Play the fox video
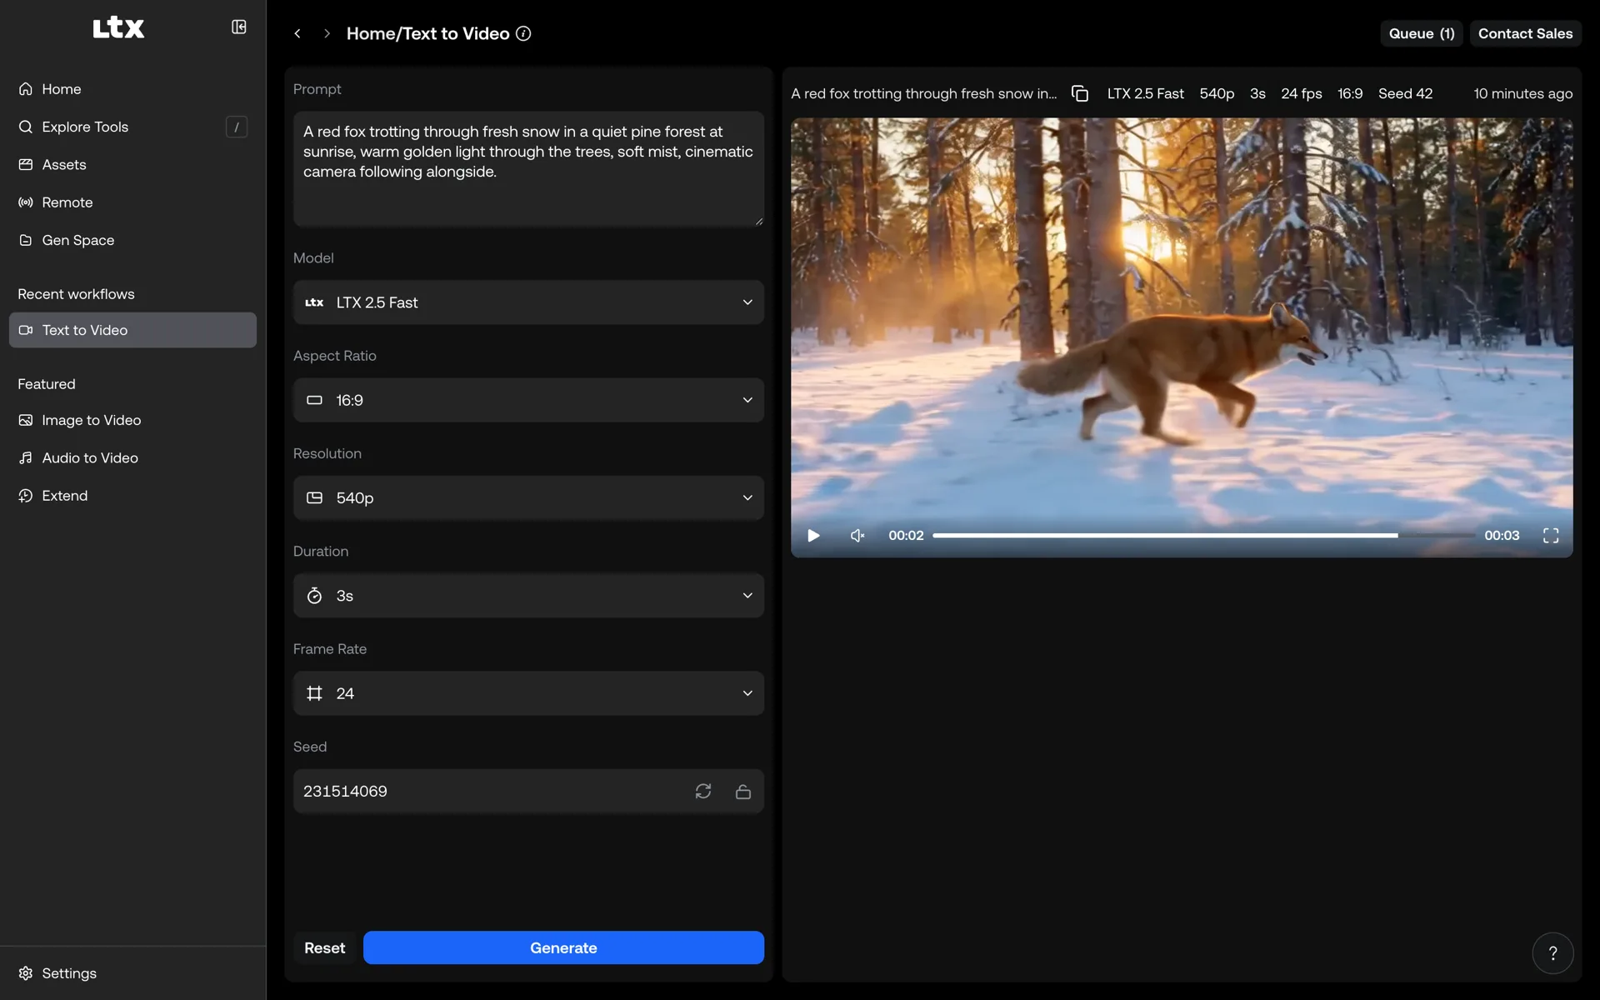This screenshot has height=1000, width=1600. click(813, 535)
